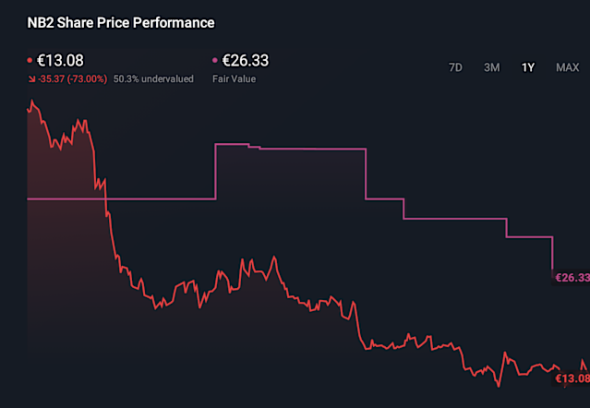Click the lowest dip of the red price line
590x408 pixels.
pyautogui.click(x=499, y=384)
